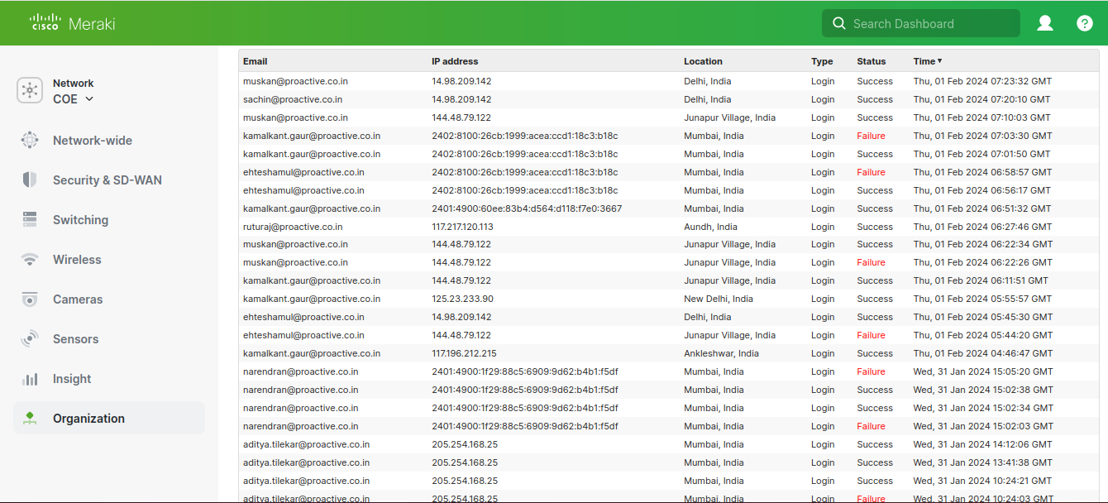Viewport: 1108px width, 503px height.
Task: Select the Network-wide icon in sidebar
Action: tap(30, 140)
